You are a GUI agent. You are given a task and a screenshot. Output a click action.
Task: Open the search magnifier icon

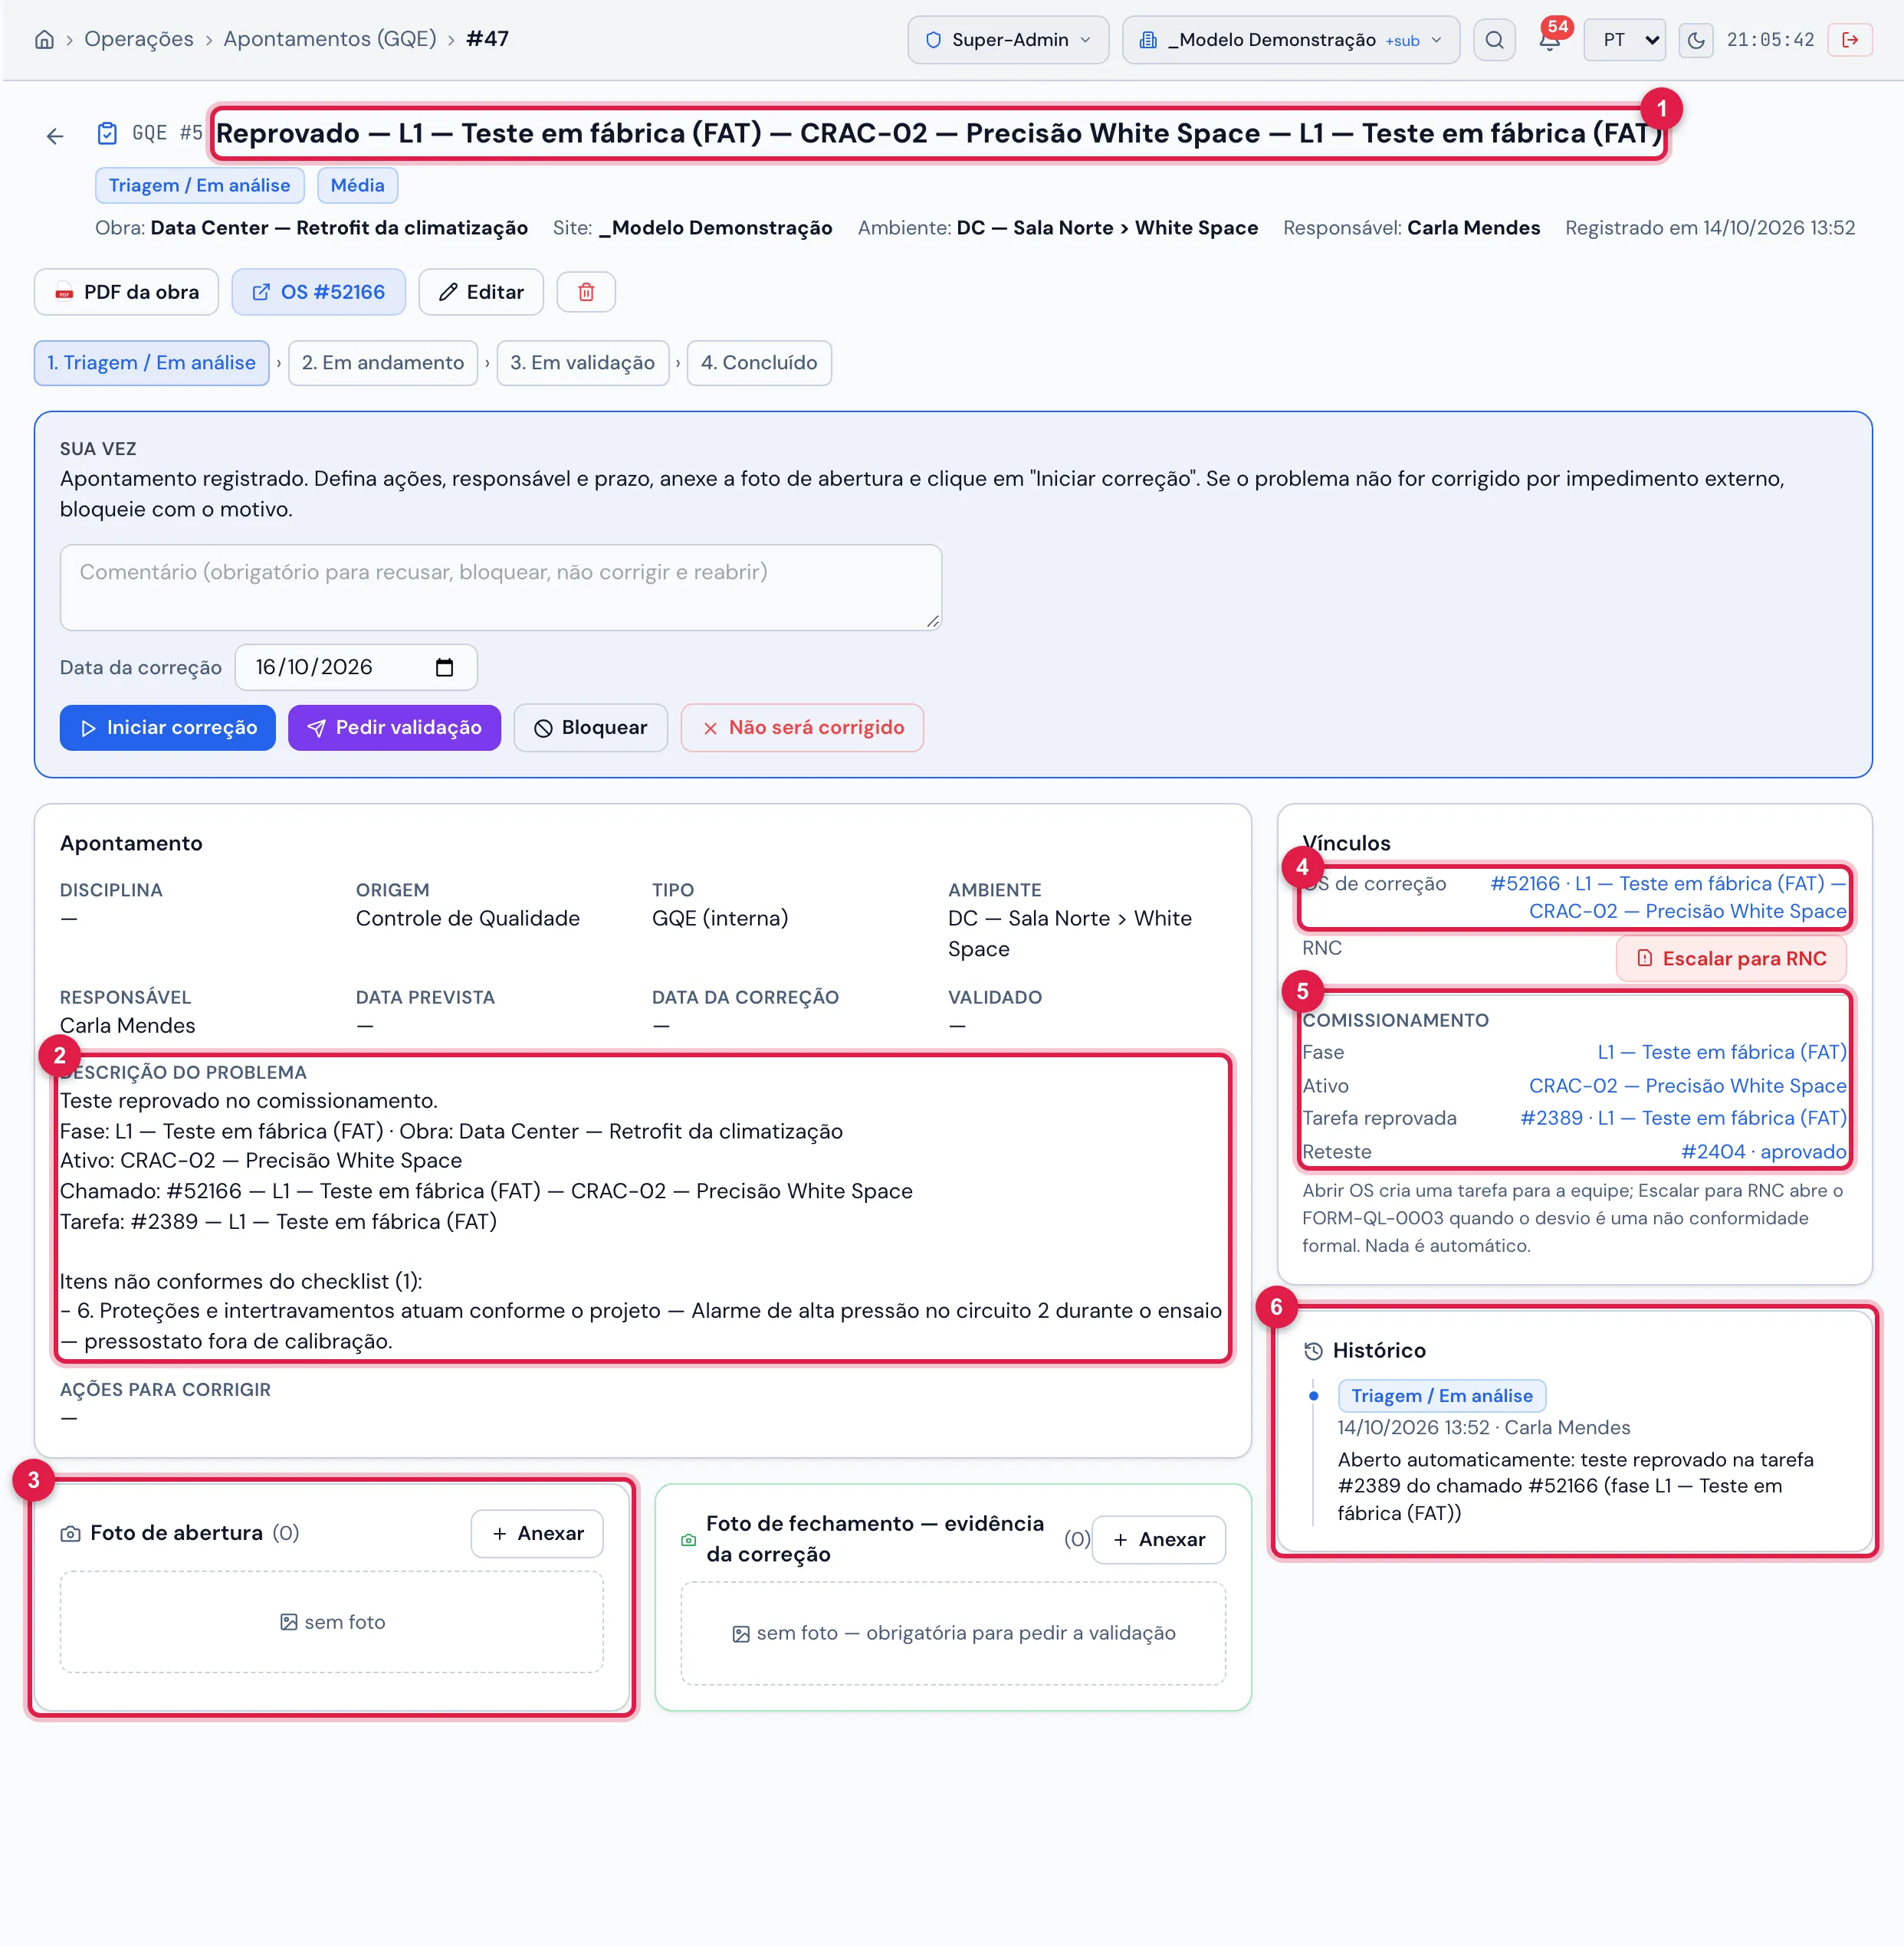pyautogui.click(x=1494, y=40)
